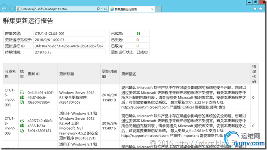Screen dimensions: 267x150
Task: Click the 更新运行状态 value 已成功
Action: click(x=142, y=52)
